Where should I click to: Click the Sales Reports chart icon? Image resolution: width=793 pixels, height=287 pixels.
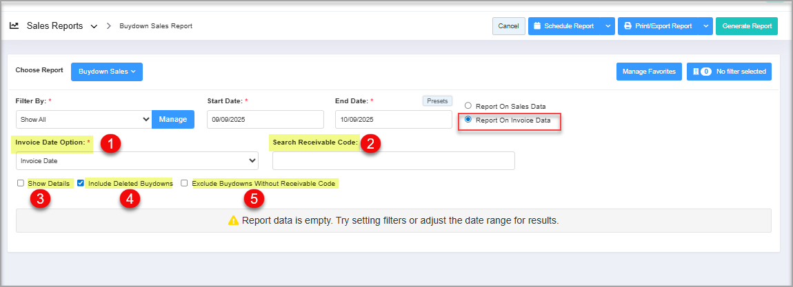tap(14, 26)
